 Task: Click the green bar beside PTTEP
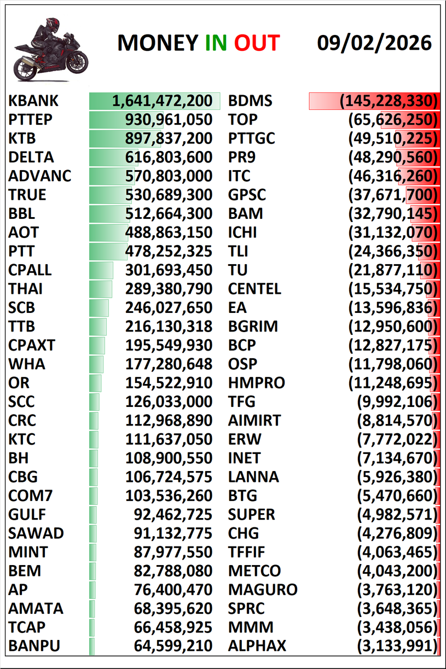[107, 120]
